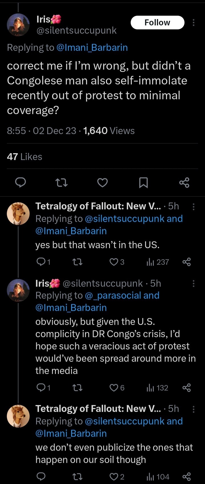This screenshot has width=205, height=484.
Task: Like the 'yes but that wasn't in the US' reply
Action: tap(114, 262)
